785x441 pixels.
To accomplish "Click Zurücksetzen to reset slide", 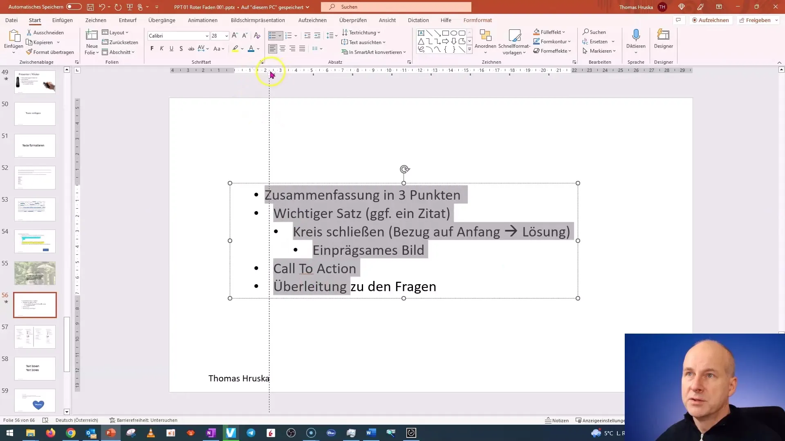I will (x=120, y=42).
